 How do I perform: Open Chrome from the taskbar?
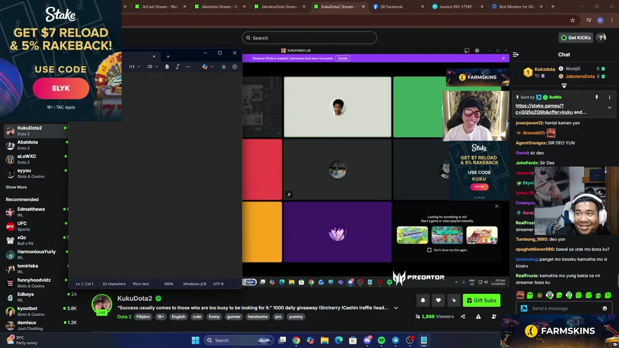point(296,340)
